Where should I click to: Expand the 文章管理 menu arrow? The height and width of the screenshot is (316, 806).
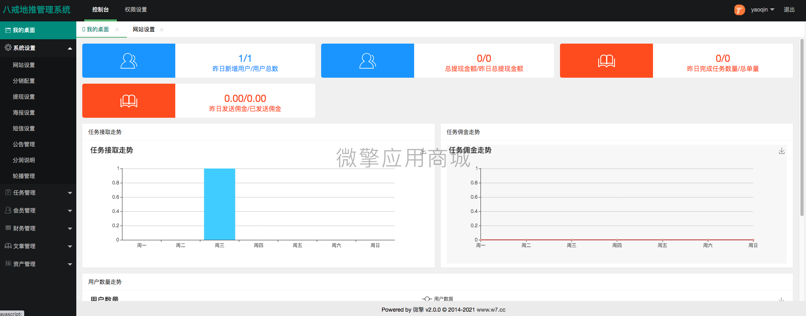[x=70, y=247]
